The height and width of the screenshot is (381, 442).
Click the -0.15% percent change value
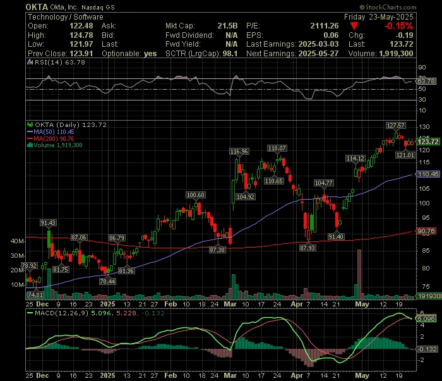coord(398,26)
